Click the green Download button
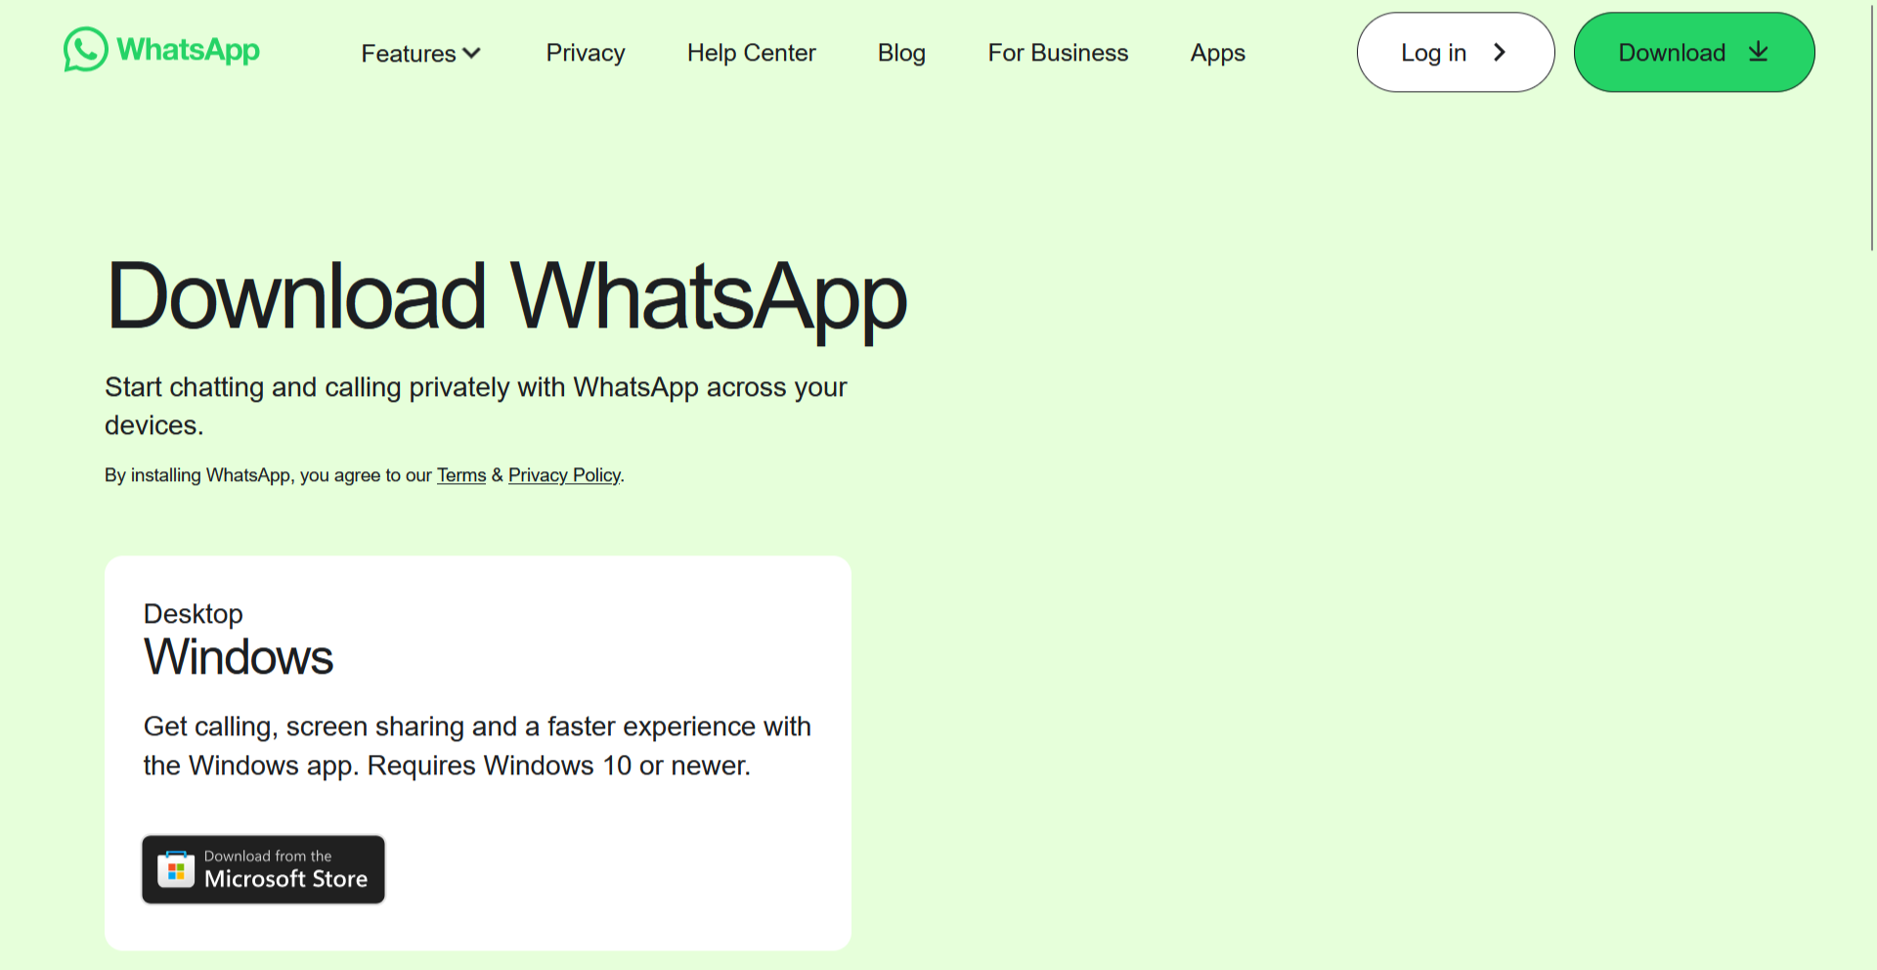Screen dimensions: 1877x970 tap(1694, 53)
